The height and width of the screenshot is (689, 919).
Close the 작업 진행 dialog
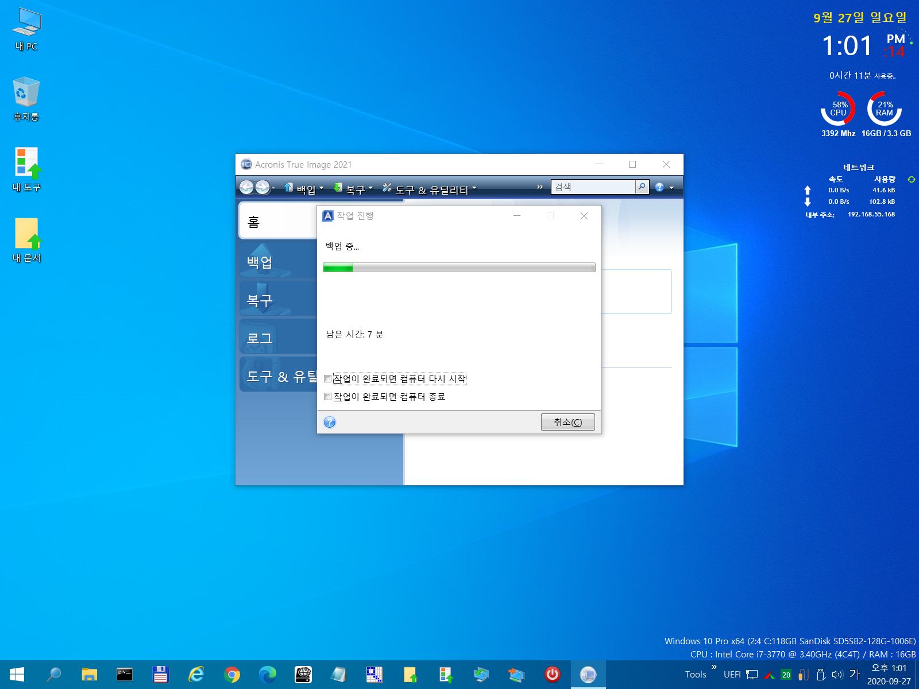584,216
